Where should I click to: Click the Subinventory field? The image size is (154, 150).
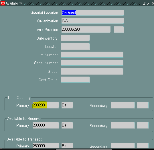(76, 38)
